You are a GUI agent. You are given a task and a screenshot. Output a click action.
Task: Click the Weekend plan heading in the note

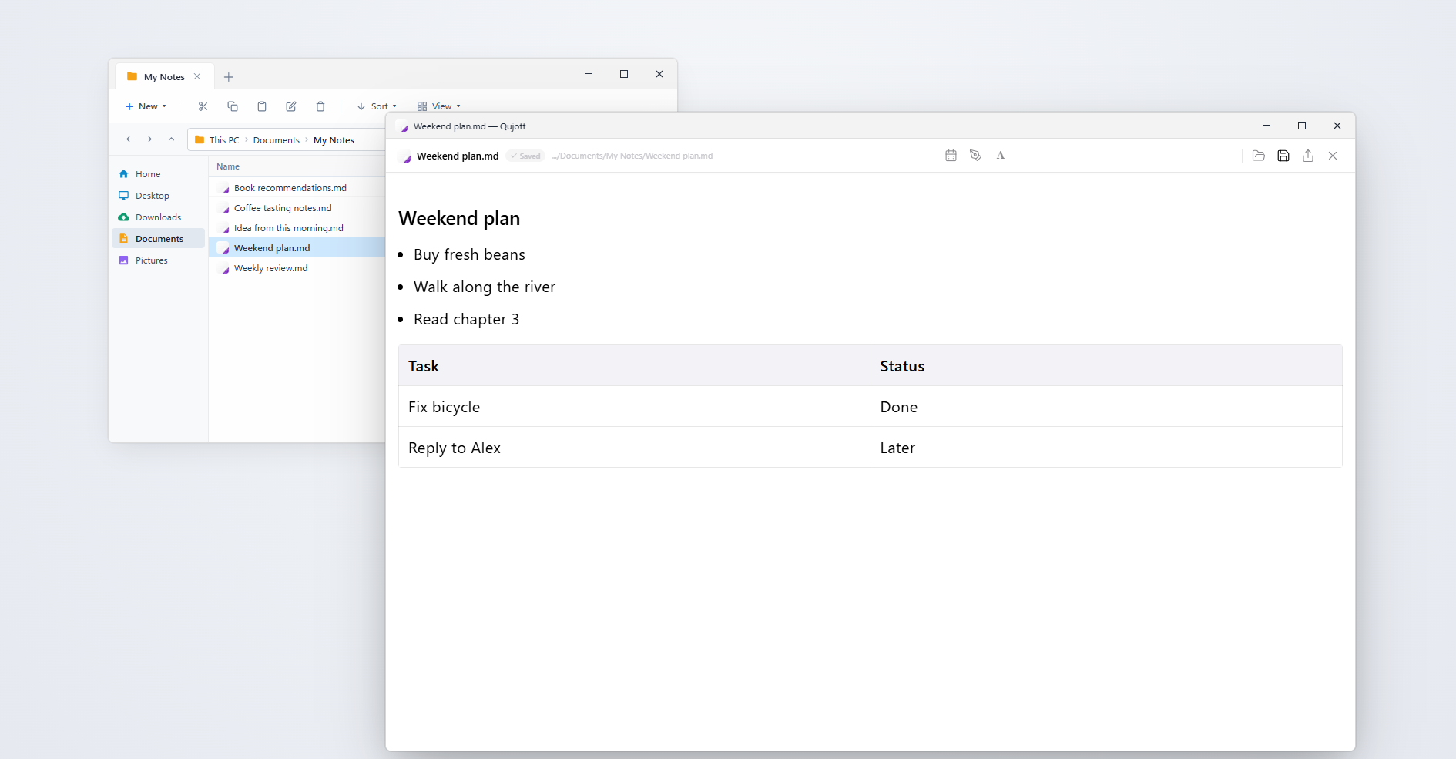click(x=459, y=219)
